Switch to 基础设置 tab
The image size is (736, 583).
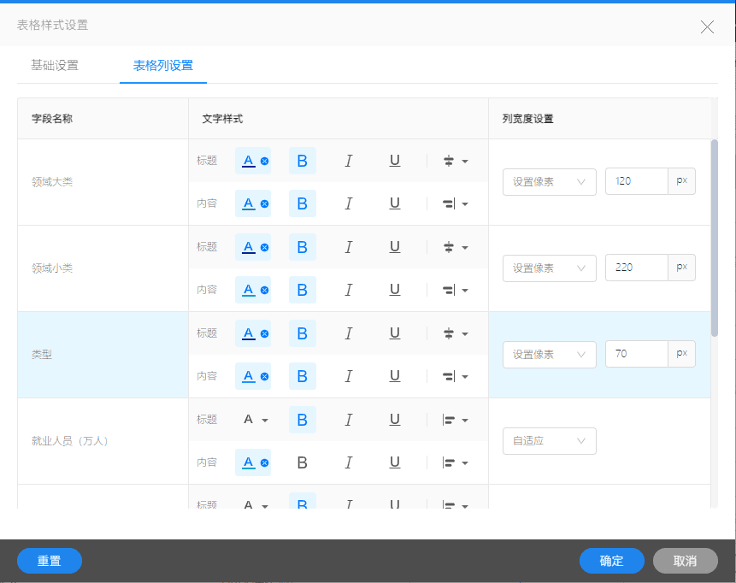tap(55, 65)
